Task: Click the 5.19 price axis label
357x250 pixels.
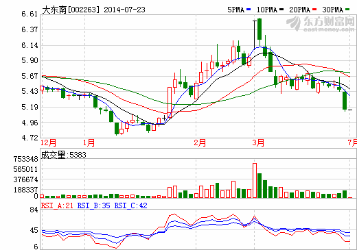Action: (x=30, y=107)
